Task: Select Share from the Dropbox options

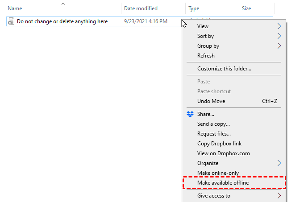Action: click(206, 114)
